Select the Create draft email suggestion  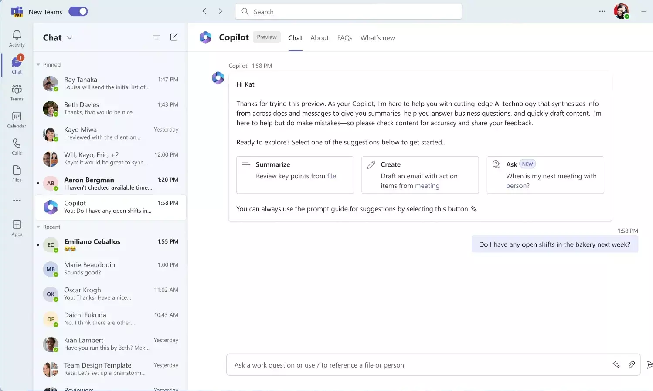point(420,175)
